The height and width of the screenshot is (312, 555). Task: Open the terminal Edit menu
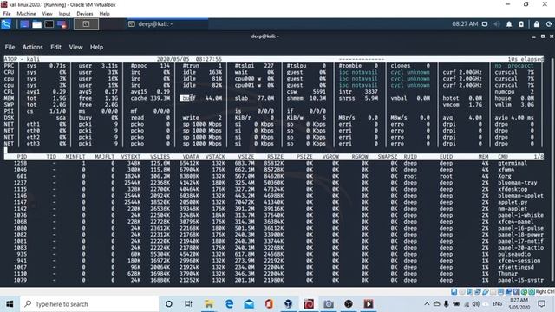coord(55,47)
